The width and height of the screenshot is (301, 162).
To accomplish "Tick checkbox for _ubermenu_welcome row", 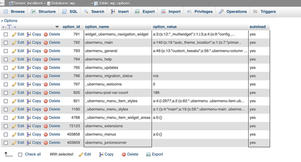I will 6,84.
